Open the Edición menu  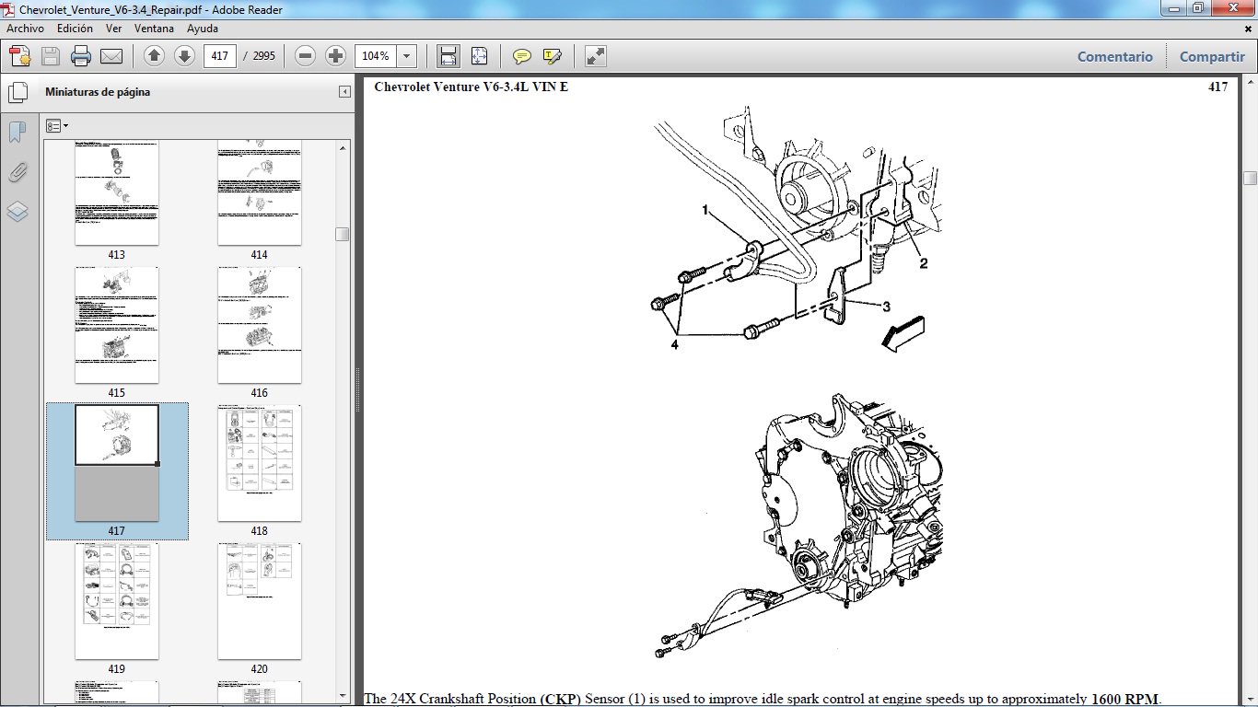click(75, 29)
